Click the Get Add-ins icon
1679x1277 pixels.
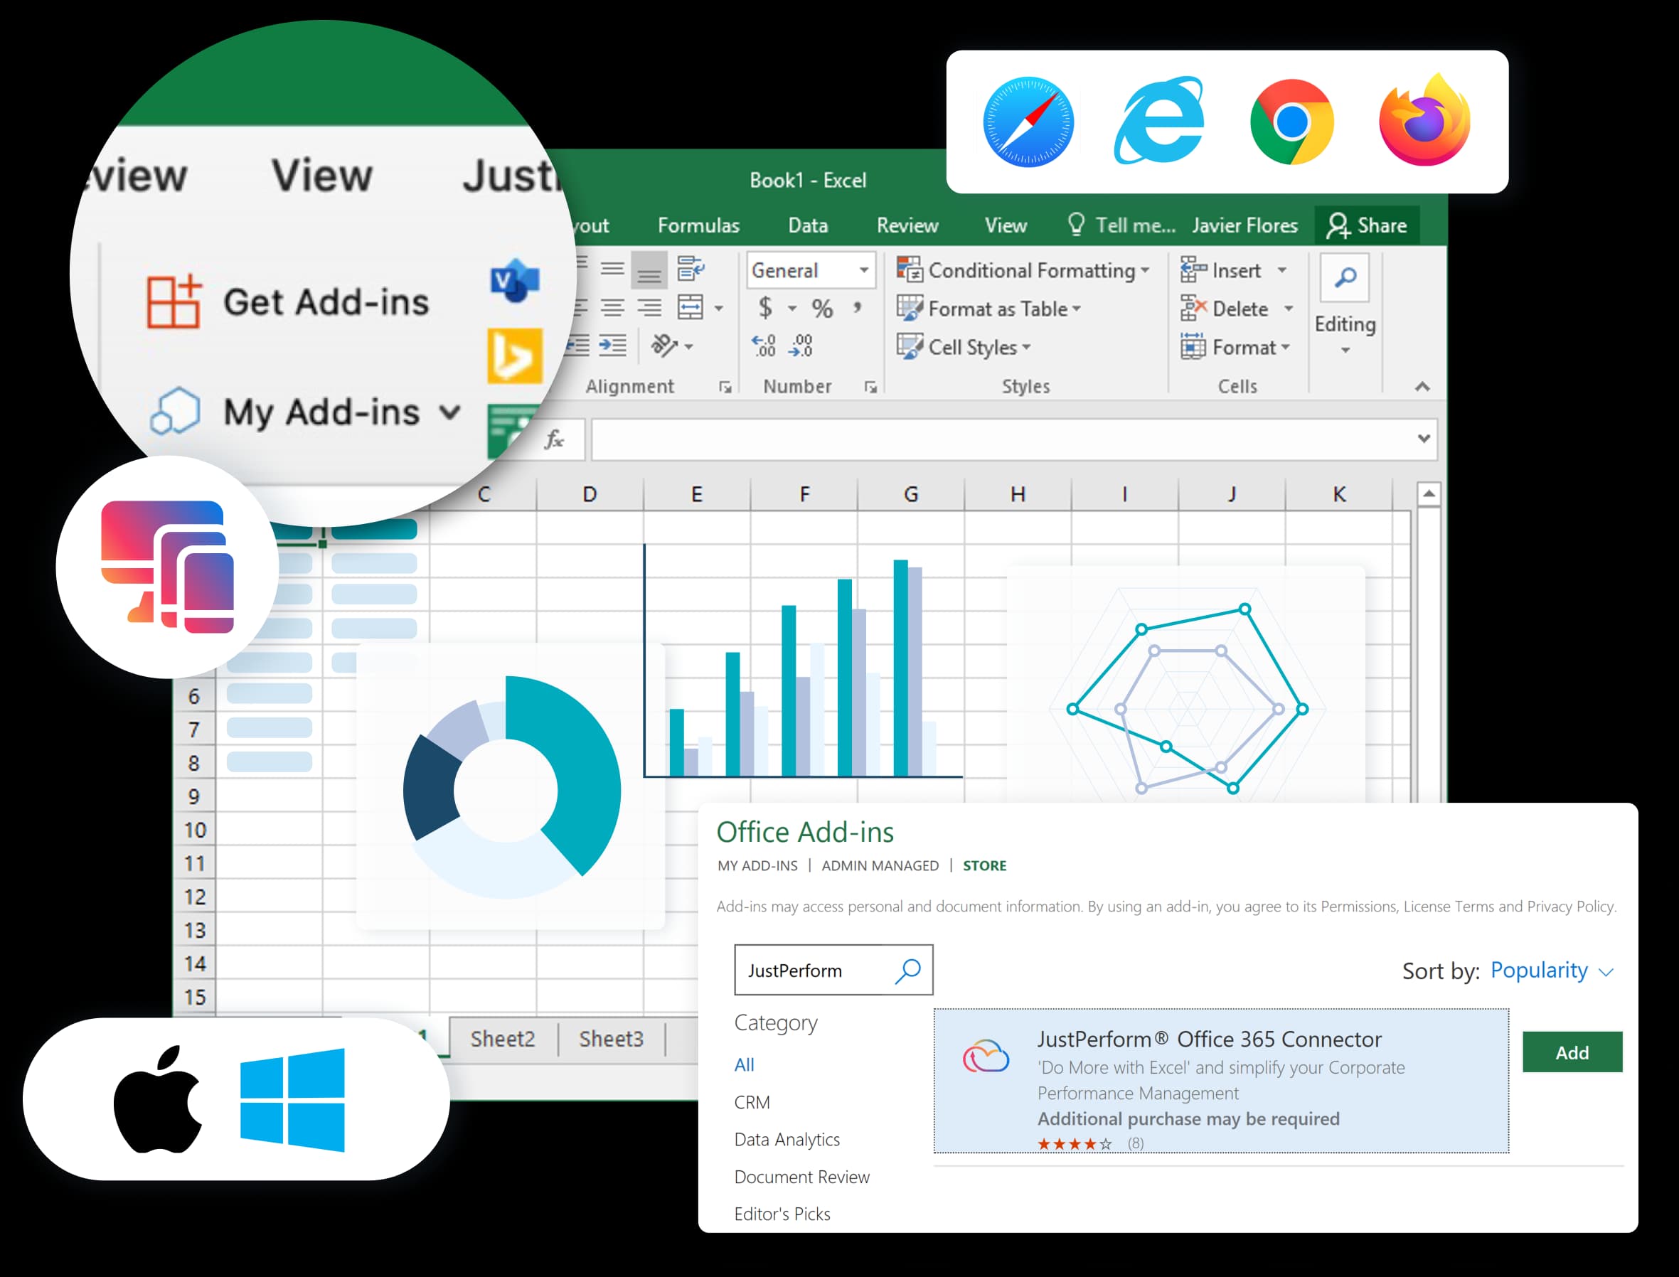coord(175,301)
